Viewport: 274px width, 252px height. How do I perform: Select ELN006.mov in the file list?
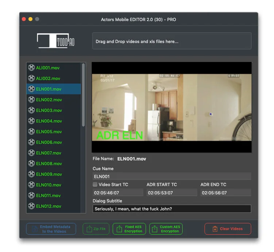coord(54,142)
